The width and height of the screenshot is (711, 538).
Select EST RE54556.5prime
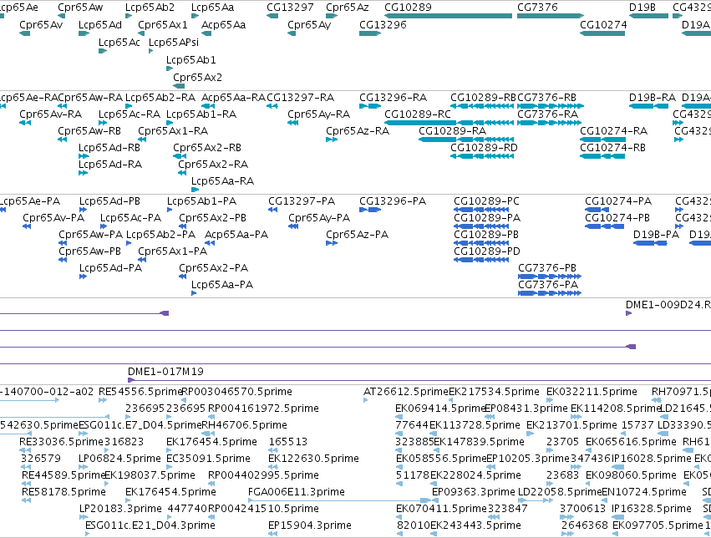(x=140, y=392)
